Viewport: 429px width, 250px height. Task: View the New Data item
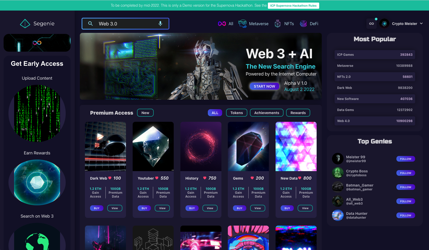click(x=305, y=208)
